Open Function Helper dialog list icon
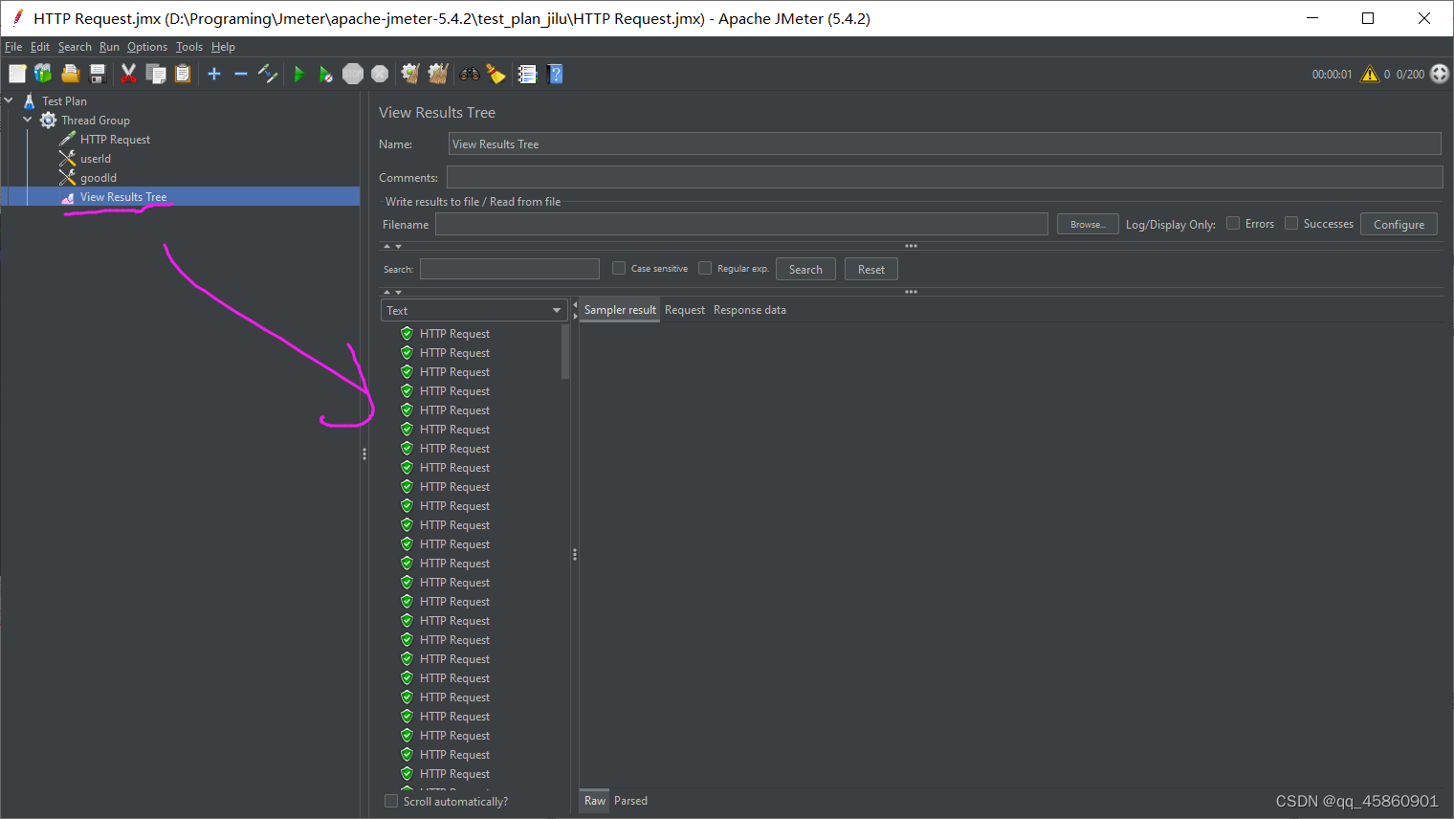 [527, 74]
